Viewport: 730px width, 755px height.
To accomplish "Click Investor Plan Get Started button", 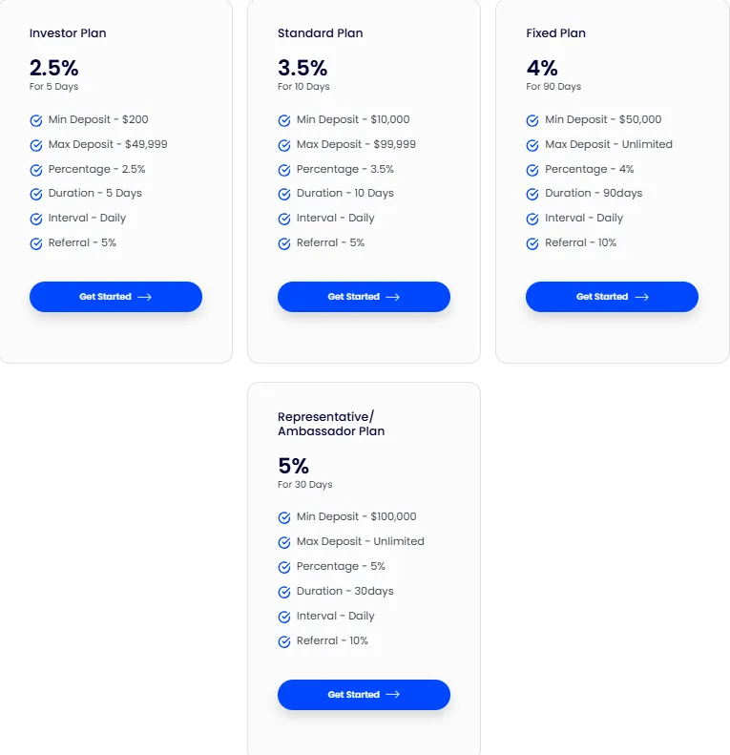I will (x=115, y=297).
